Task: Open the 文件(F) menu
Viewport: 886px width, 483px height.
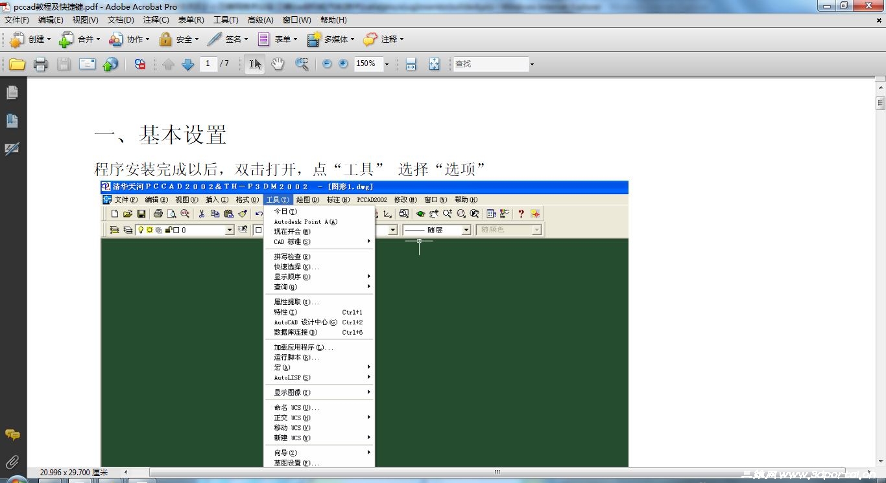Action: point(17,20)
